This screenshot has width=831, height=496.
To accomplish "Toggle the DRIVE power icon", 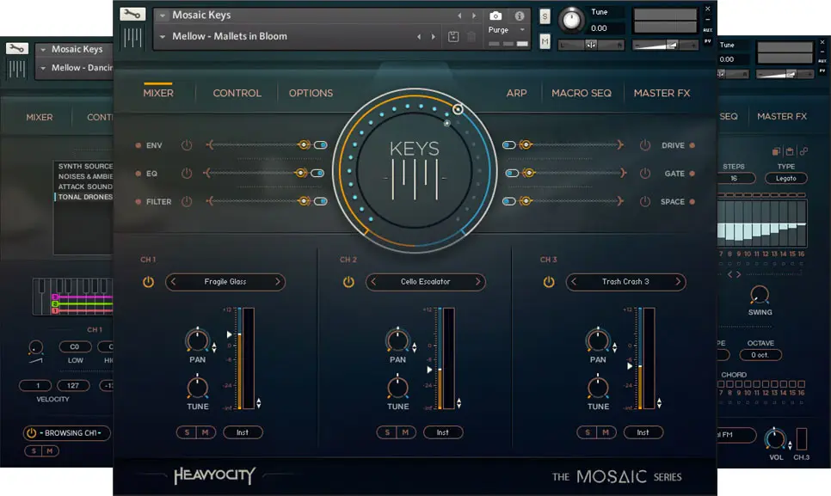I will (644, 145).
